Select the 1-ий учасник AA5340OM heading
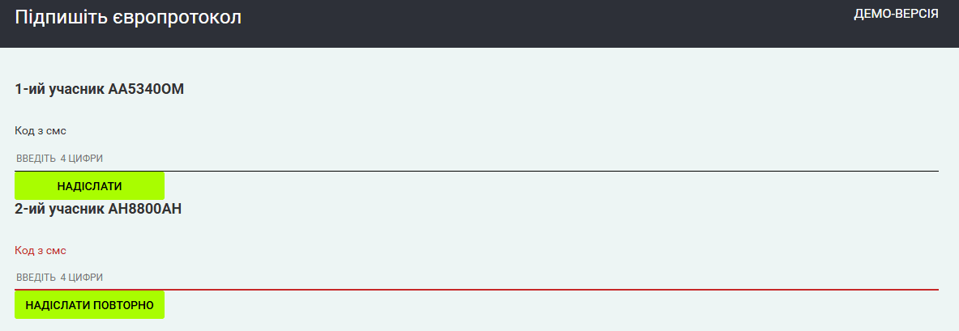This screenshot has width=959, height=331. tap(100, 89)
